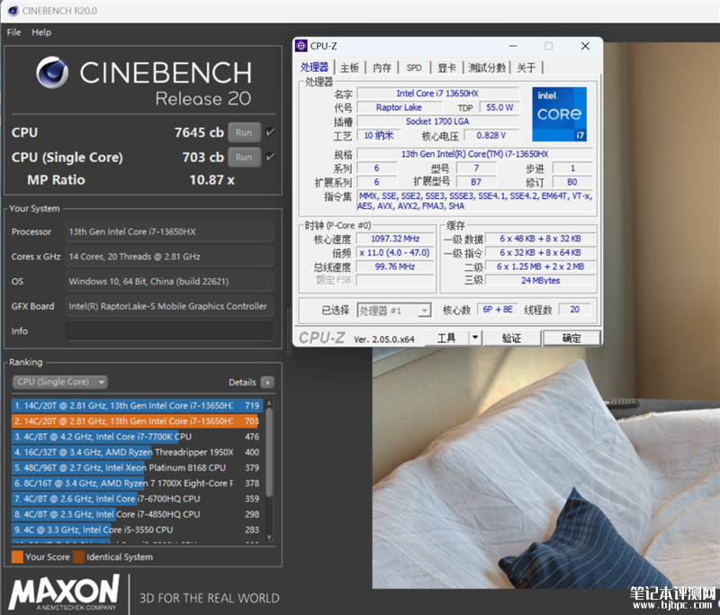
Task: Click the TDP value 55.0 W
Action: point(499,107)
